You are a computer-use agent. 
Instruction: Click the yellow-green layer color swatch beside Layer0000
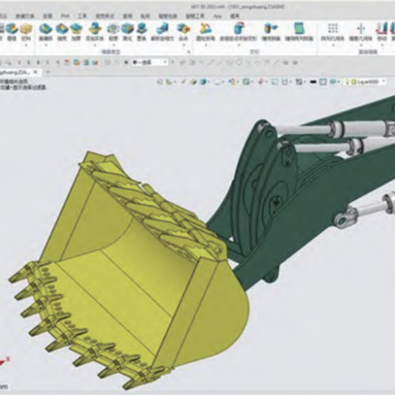click(354, 82)
